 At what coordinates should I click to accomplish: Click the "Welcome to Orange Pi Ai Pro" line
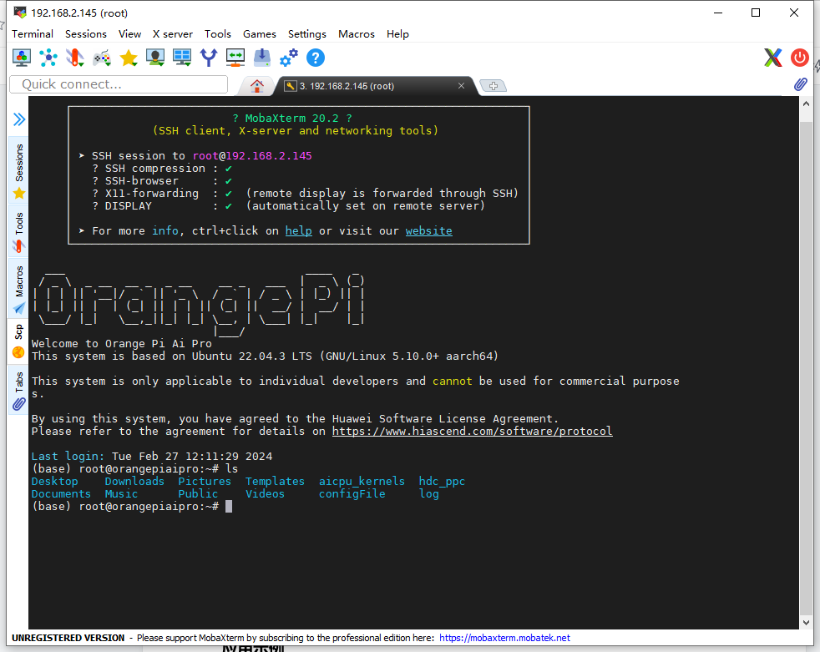pyautogui.click(x=121, y=343)
